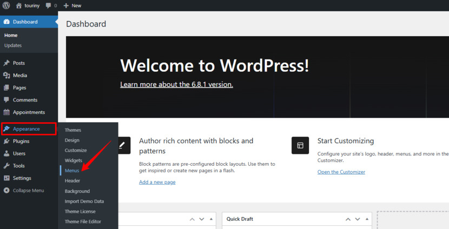Screen dimensions: 449x229
Task: Open the Media menu label
Action: [20, 75]
